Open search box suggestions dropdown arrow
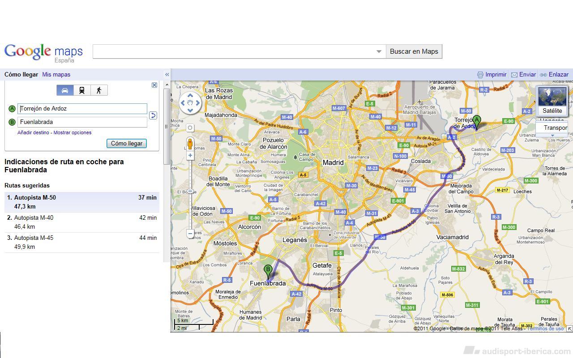The image size is (573, 358). (379, 51)
